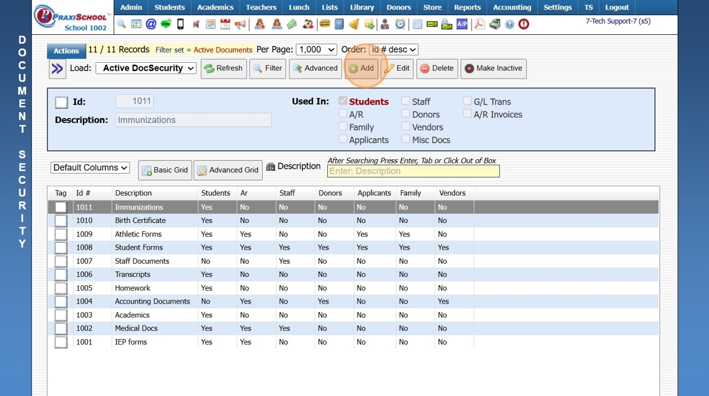The image size is (709, 396).
Task: Tag the Birth Certificate row checkbox
Action: pos(61,220)
